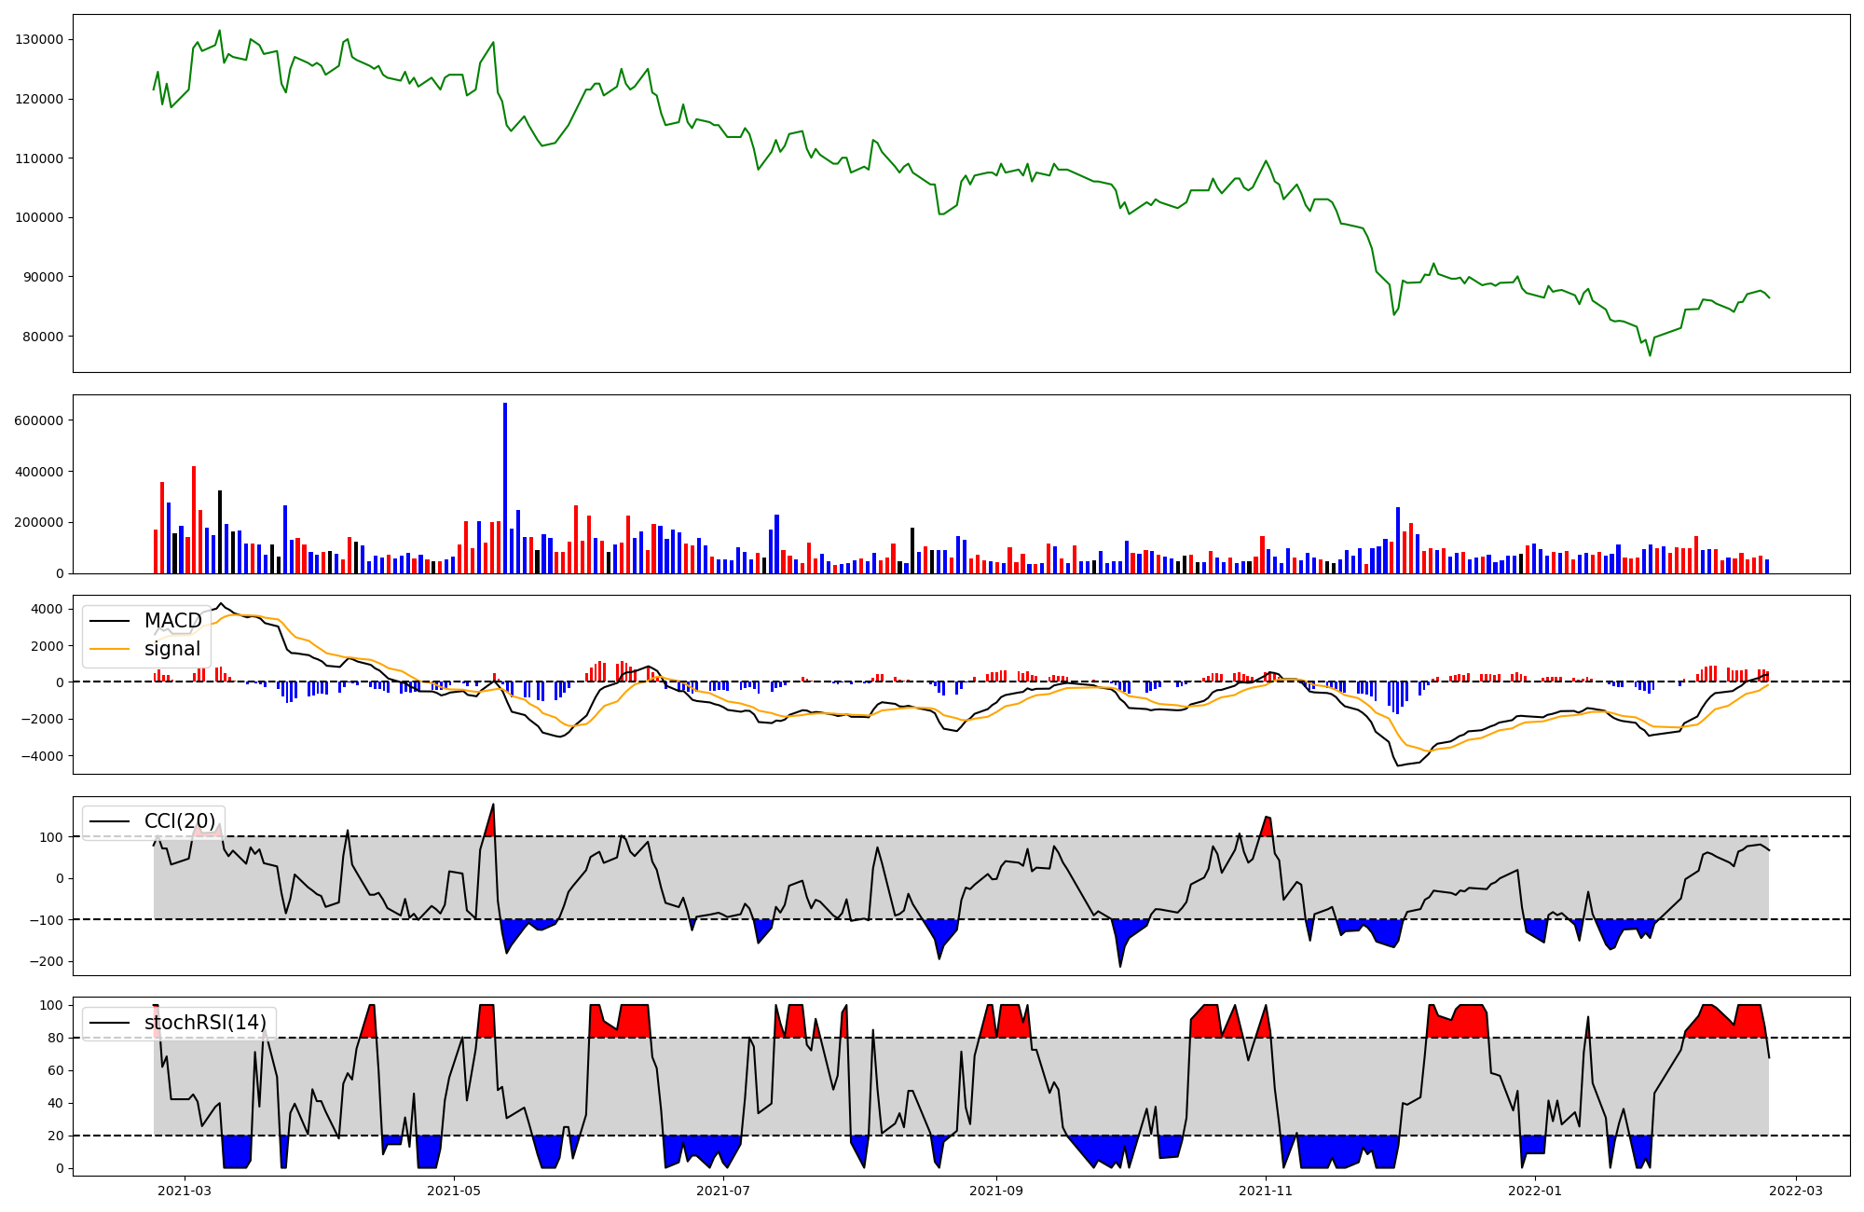The width and height of the screenshot is (1864, 1212).
Task: Select the 2021-11 x-axis date label
Action: (x=1267, y=1191)
